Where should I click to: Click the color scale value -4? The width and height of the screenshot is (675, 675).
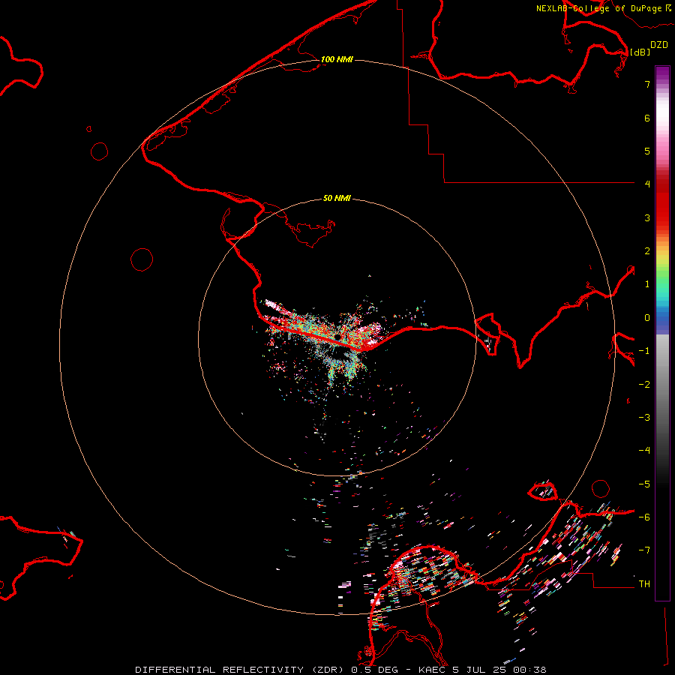point(644,451)
